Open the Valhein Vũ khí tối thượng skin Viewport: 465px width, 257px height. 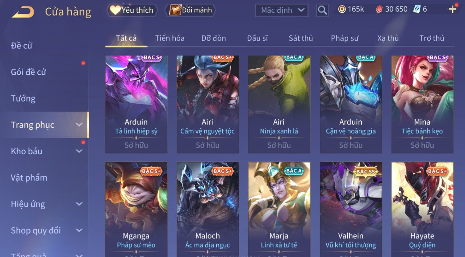[351, 209]
